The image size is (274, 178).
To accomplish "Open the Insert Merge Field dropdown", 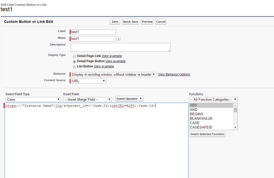I will pyautogui.click(x=87, y=99).
